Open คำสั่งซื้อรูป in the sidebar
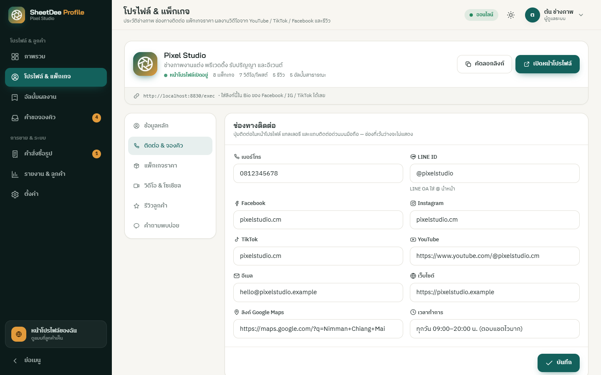 point(56,154)
